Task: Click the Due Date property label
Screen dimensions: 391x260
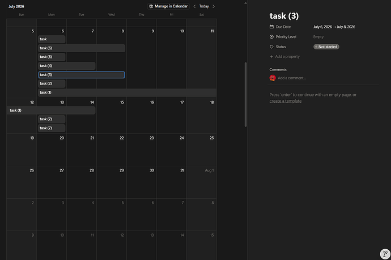Action: pos(283,27)
